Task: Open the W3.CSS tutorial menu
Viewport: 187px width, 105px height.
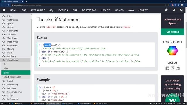Action: (x=119, y=10)
